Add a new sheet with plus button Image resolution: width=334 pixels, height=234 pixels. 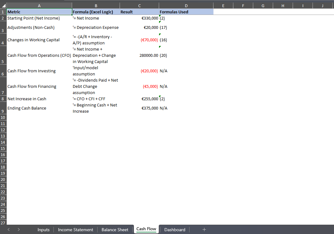(204, 229)
